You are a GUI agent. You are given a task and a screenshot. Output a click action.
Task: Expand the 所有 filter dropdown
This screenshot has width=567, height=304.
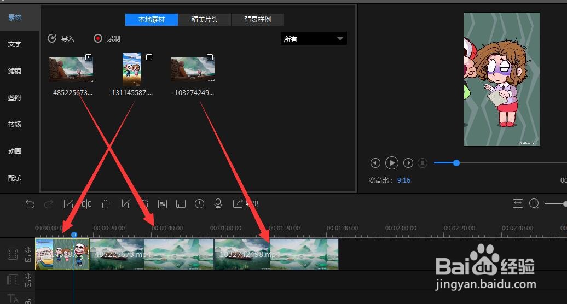(314, 39)
